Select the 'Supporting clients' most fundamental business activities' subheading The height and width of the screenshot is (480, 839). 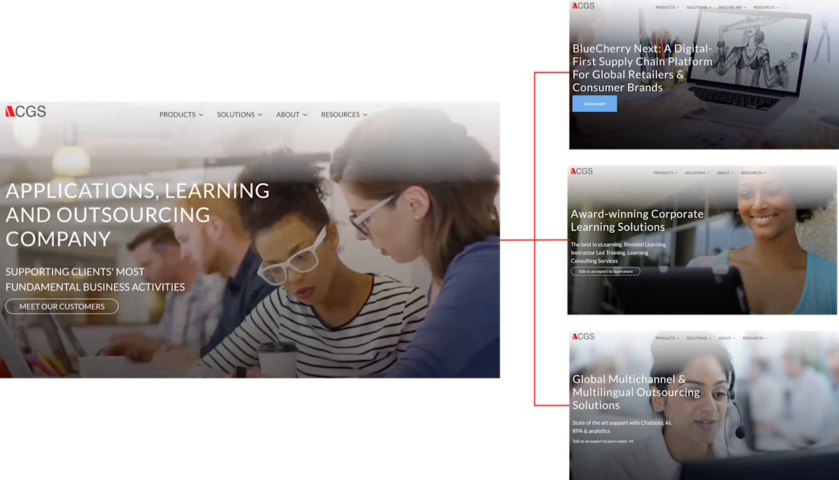pos(95,279)
